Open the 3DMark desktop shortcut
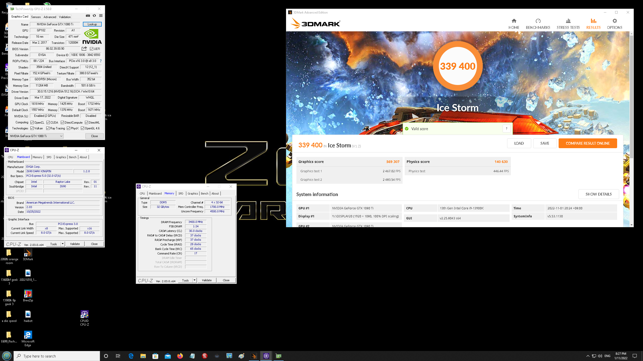The image size is (643, 361). point(28,255)
